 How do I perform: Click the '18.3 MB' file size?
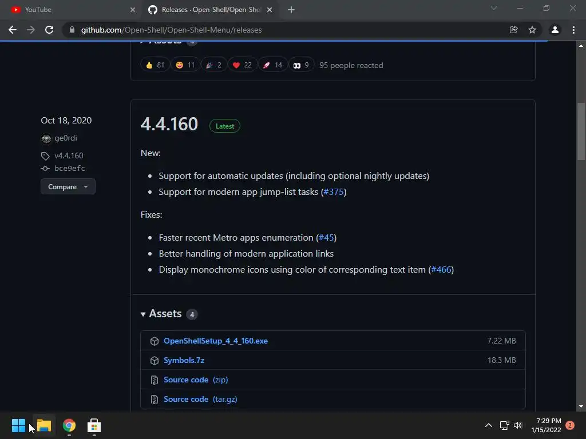501,360
